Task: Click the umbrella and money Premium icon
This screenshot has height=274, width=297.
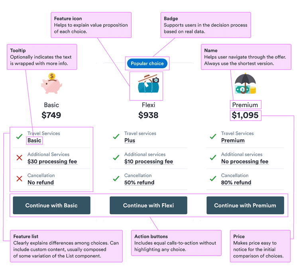Action: click(x=245, y=84)
